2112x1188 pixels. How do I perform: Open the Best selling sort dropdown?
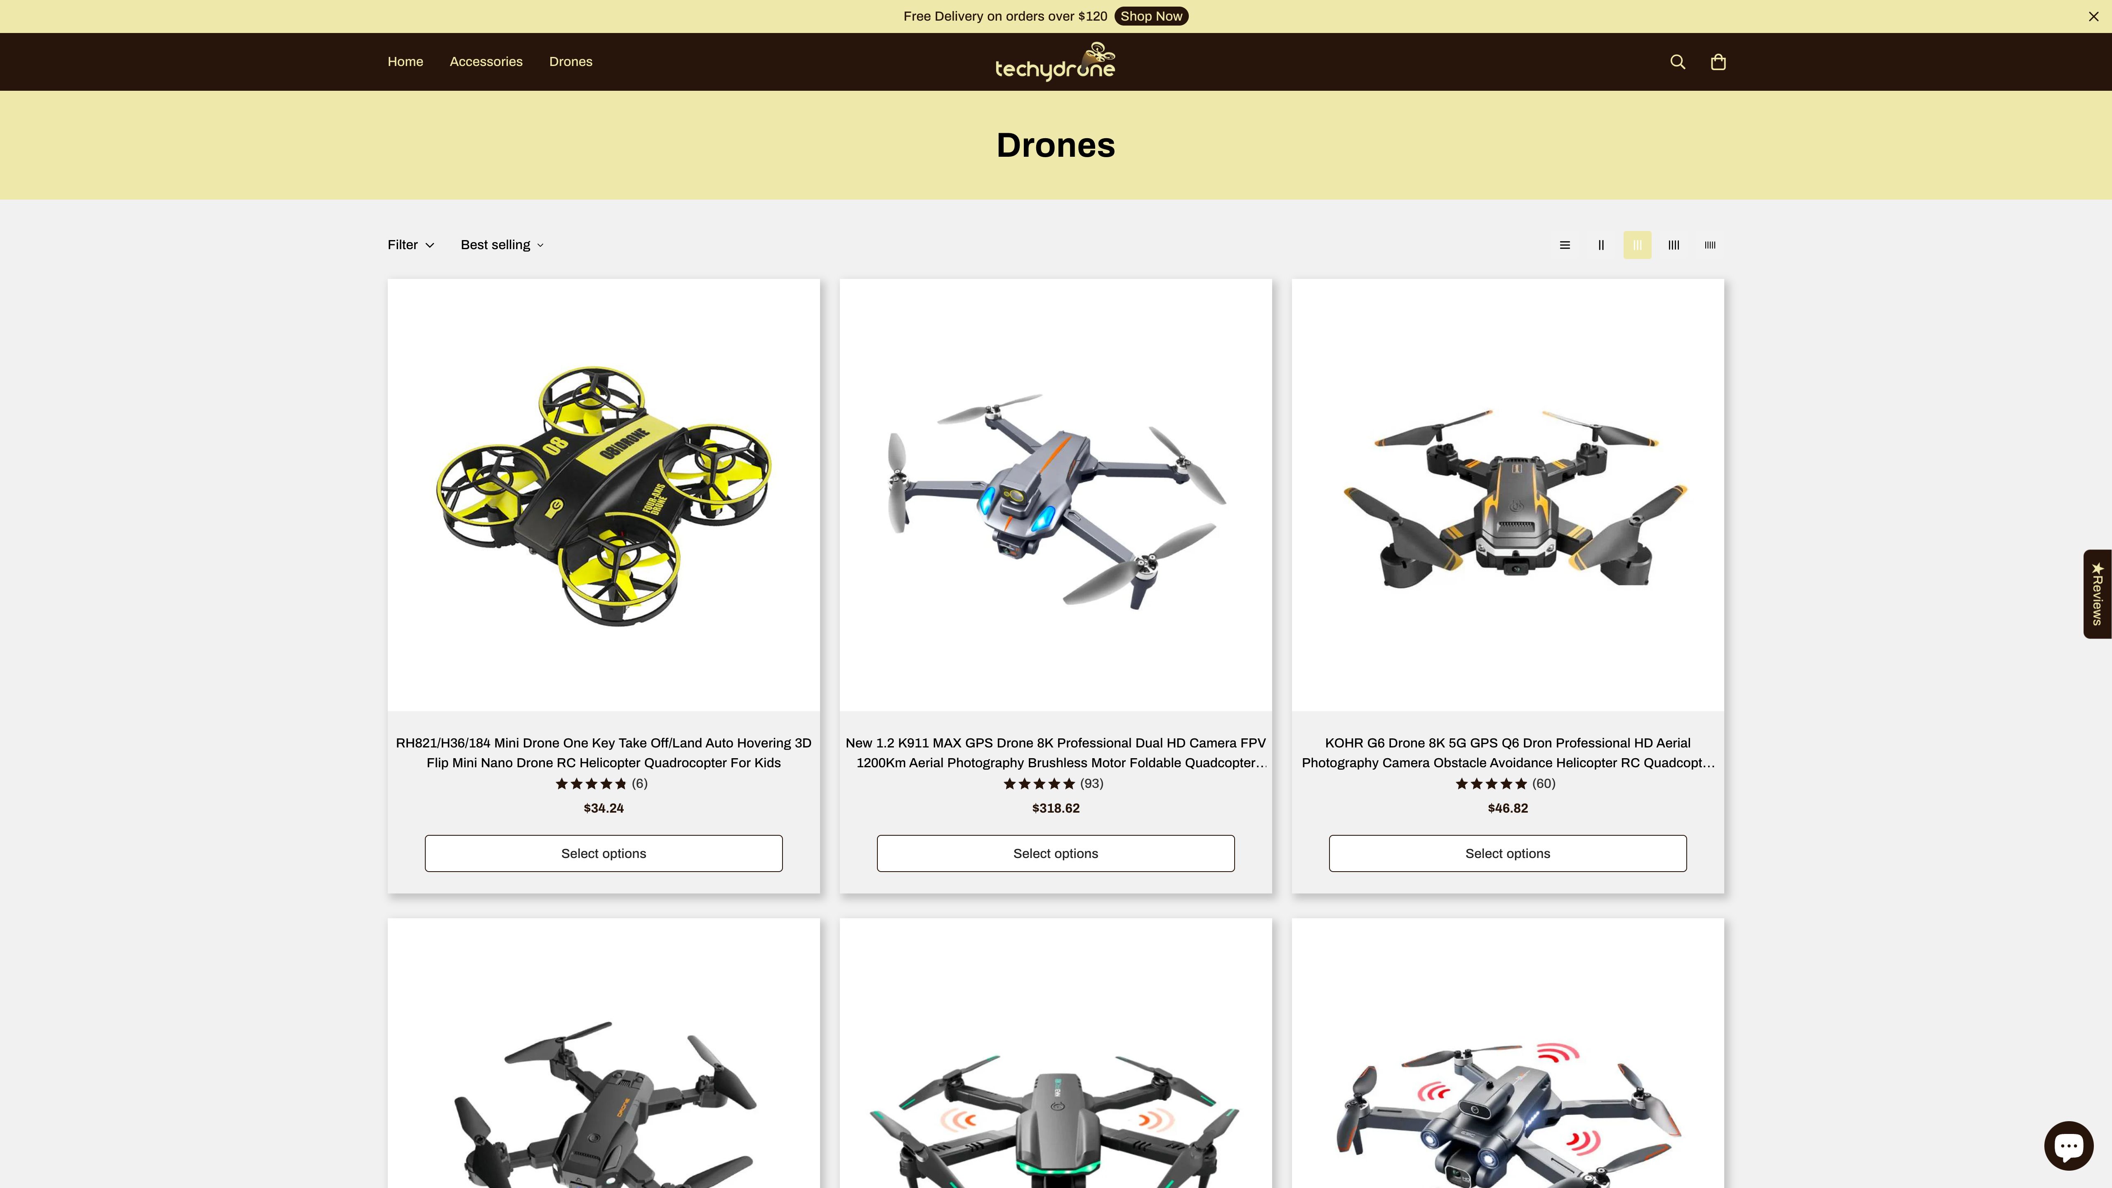(x=502, y=245)
